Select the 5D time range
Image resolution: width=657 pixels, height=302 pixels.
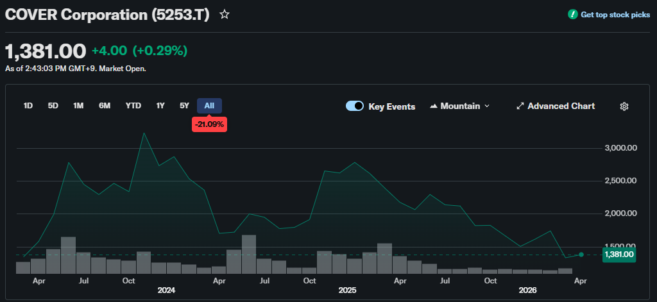coord(53,106)
